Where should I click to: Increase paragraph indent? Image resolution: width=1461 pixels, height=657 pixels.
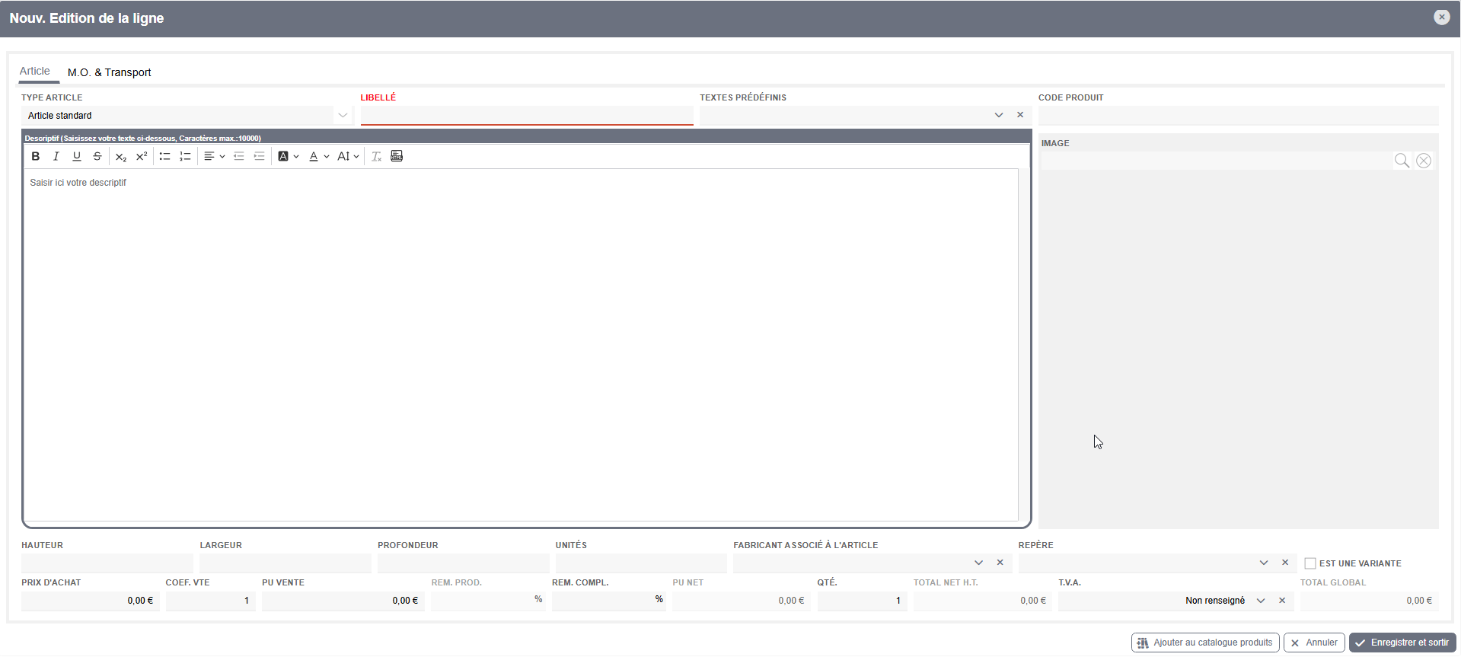point(259,156)
